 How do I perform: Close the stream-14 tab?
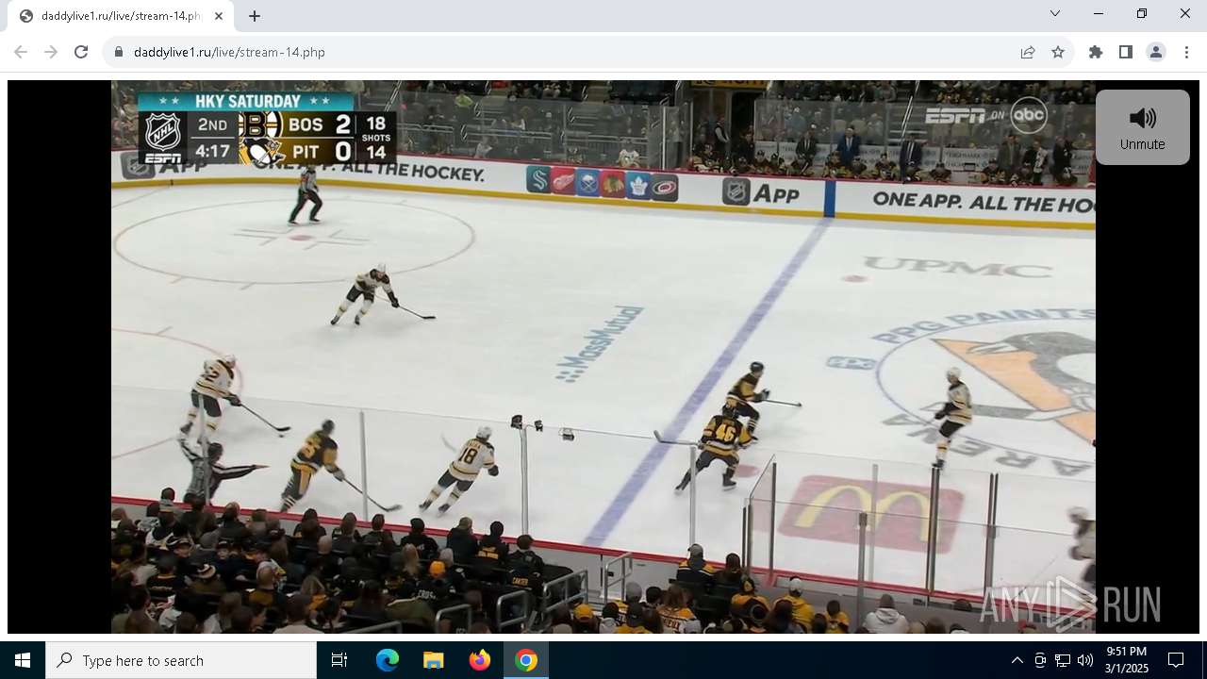(219, 16)
